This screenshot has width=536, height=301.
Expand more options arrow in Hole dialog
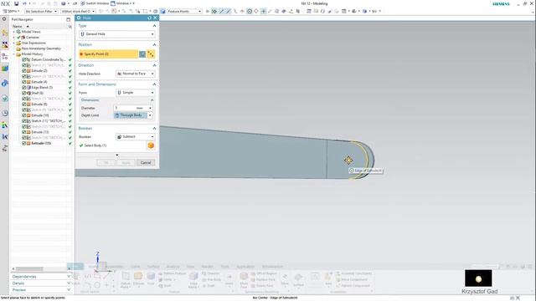point(117,155)
